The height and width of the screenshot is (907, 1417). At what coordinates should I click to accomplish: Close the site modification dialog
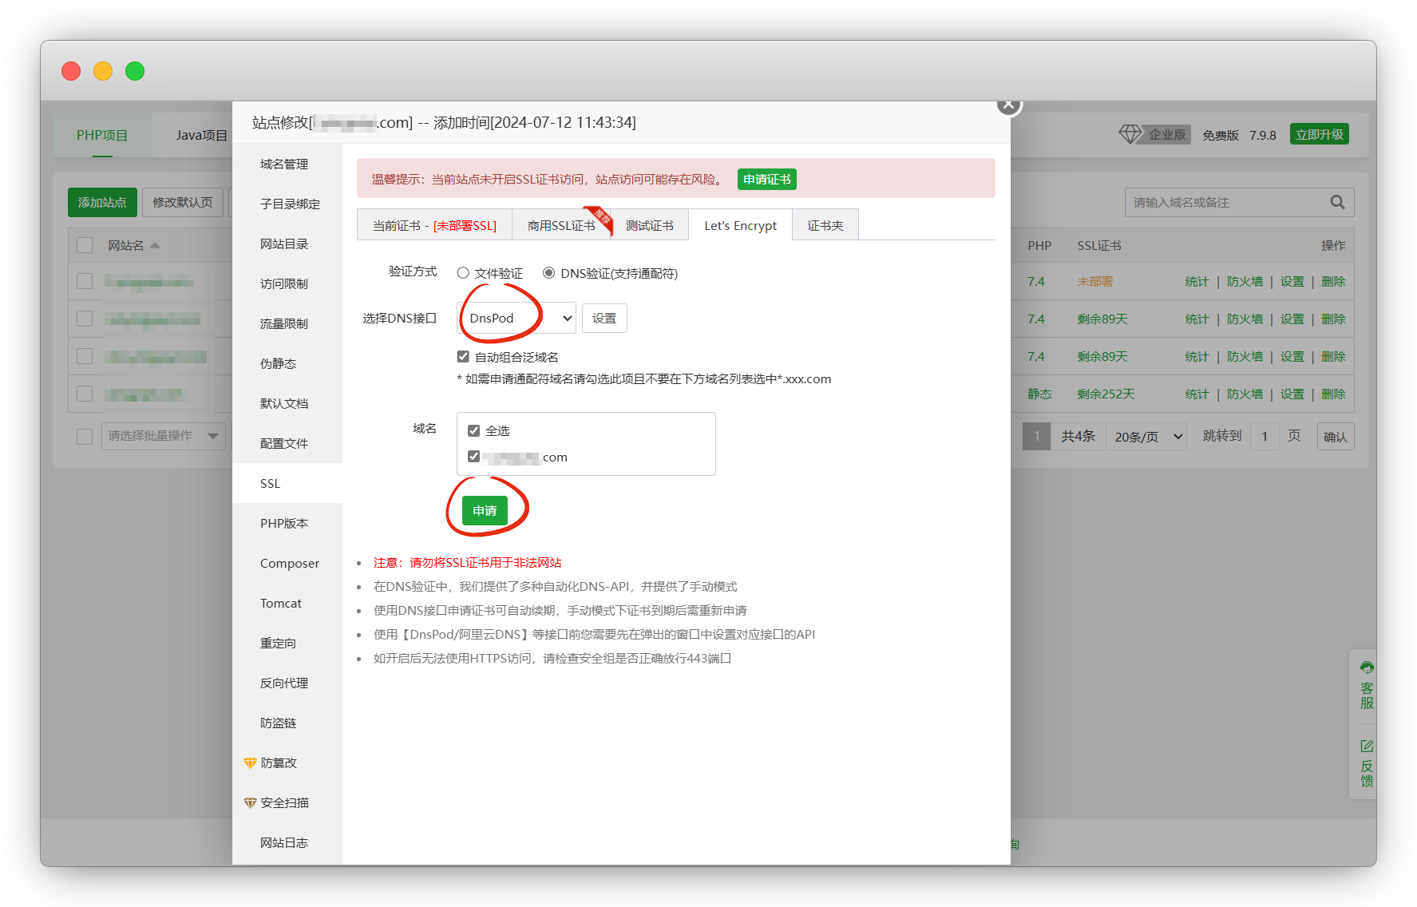point(1008,105)
